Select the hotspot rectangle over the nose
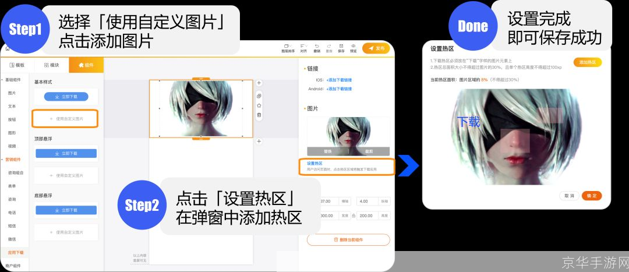629x272 pixels. coord(515,140)
